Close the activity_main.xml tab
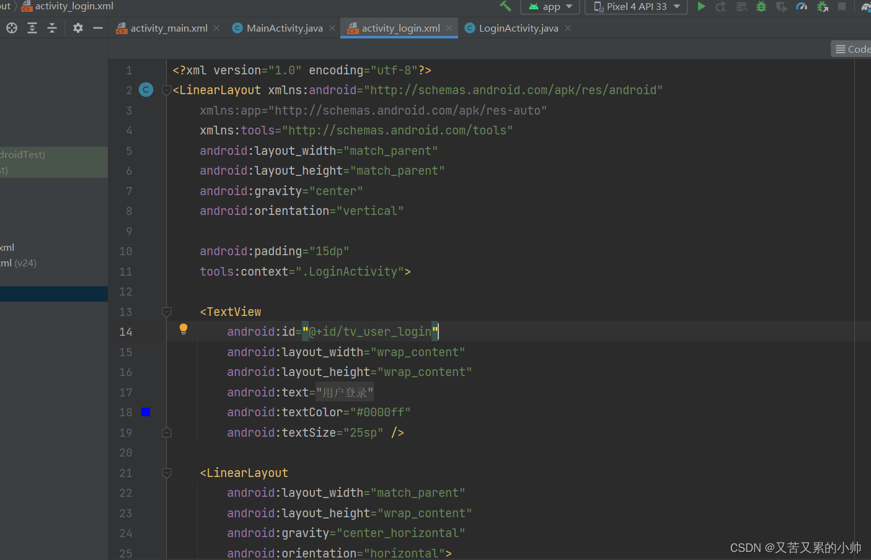 [x=216, y=28]
